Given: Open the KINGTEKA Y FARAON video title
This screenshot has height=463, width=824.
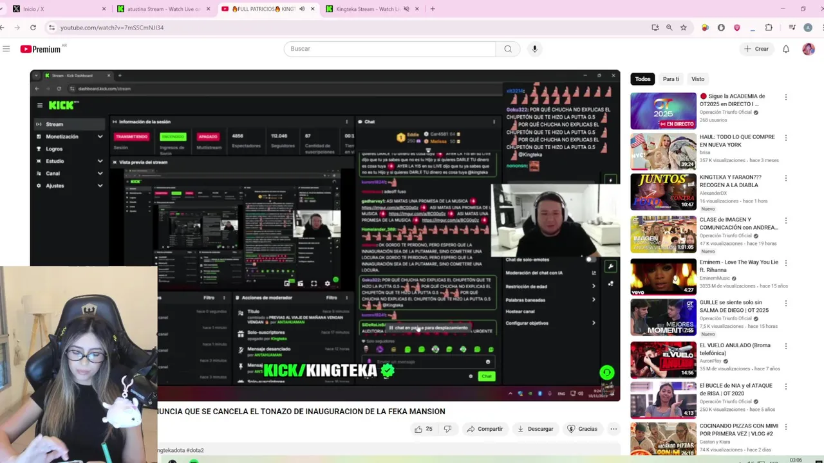Looking at the screenshot, I should click(731, 181).
